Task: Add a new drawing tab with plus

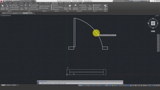Action: point(34,13)
